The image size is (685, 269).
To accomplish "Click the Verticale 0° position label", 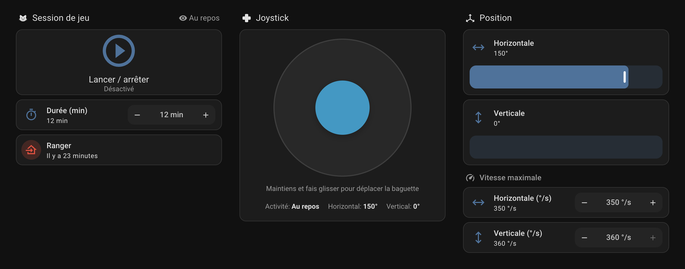I will 509,118.
